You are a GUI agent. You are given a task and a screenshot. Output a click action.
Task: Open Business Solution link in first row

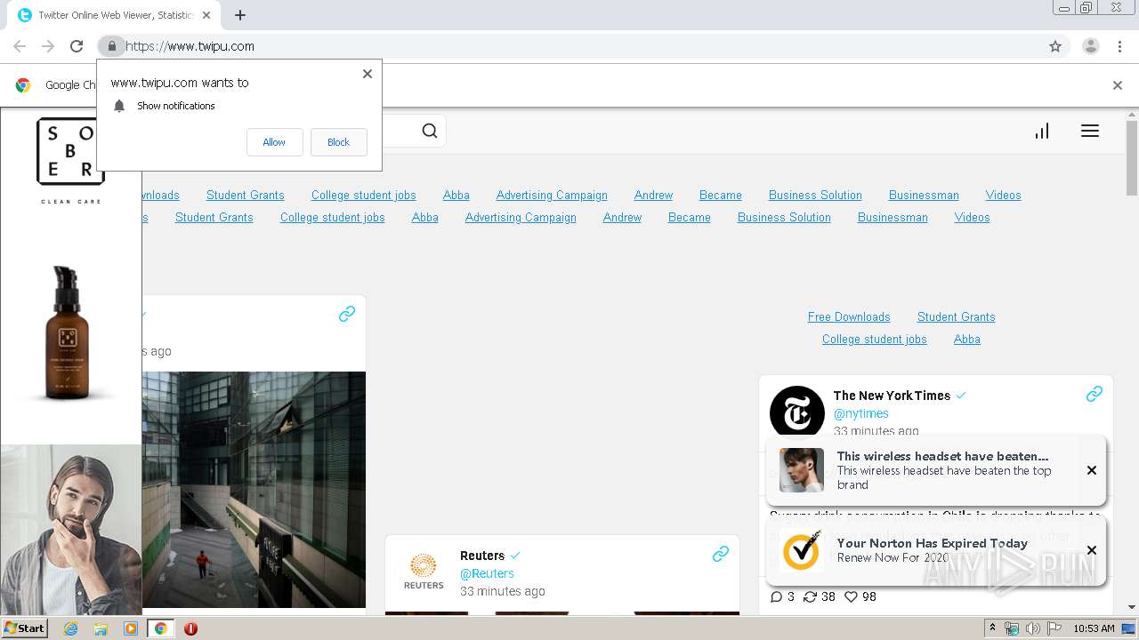(x=815, y=195)
